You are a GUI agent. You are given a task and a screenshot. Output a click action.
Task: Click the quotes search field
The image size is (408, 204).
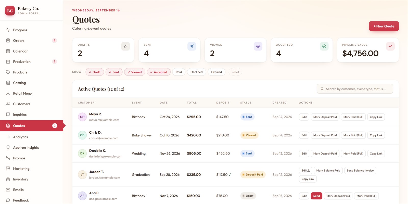pyautogui.click(x=355, y=89)
